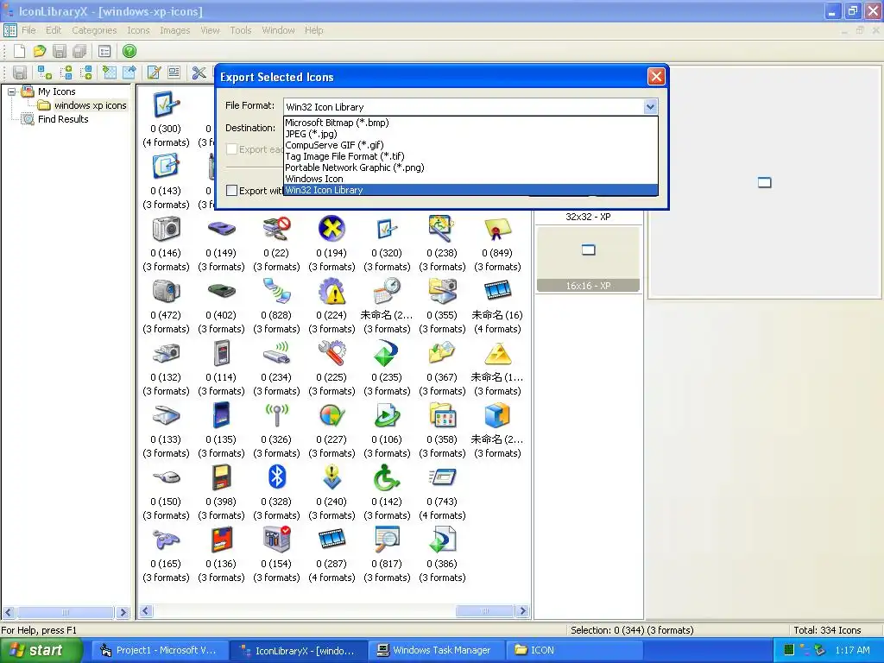This screenshot has width=884, height=663.
Task: Click the File Format dropdown arrow
Action: coord(650,106)
